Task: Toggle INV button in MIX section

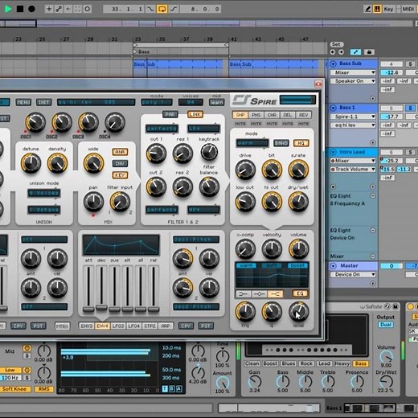Action: tap(120, 163)
